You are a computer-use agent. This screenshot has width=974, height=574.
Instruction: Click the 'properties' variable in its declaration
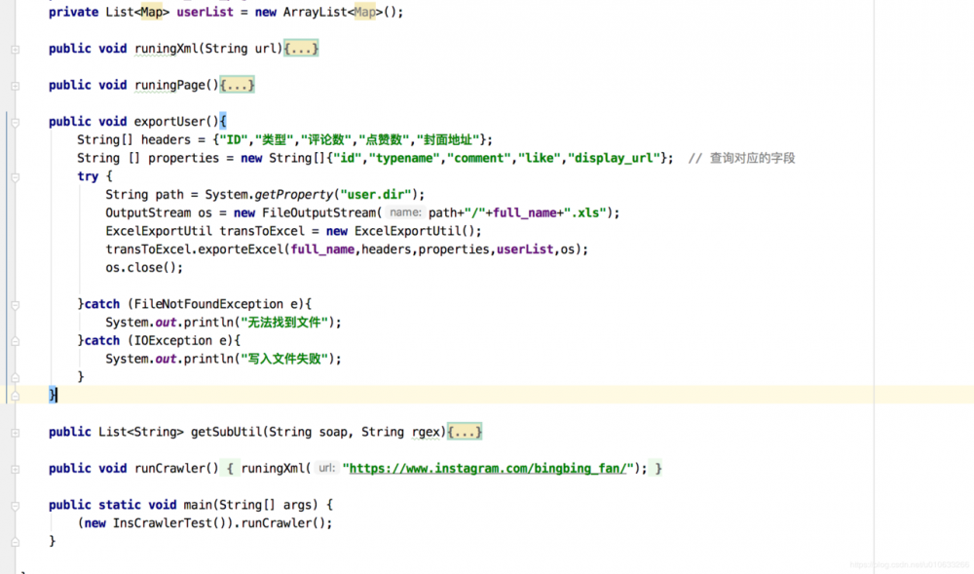coord(184,158)
